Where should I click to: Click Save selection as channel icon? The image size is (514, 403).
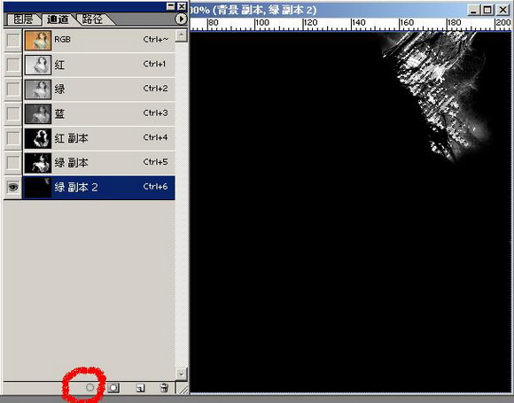click(x=113, y=388)
